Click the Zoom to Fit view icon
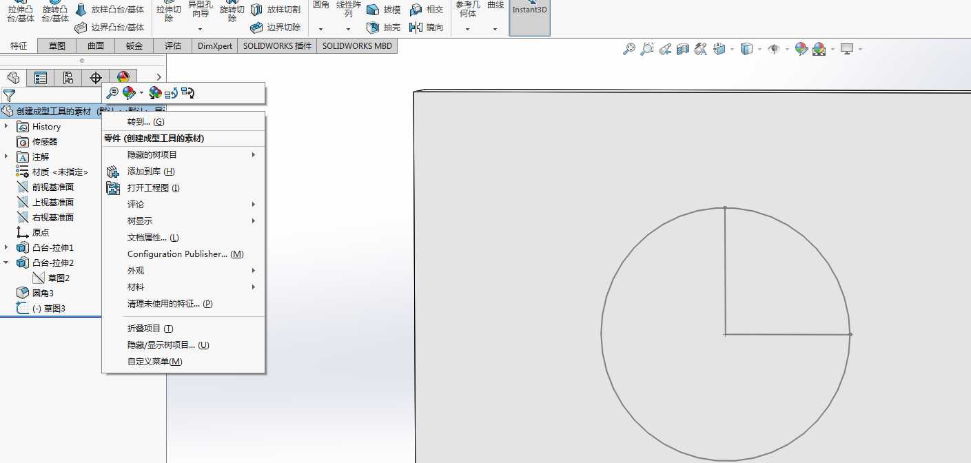 tap(628, 49)
